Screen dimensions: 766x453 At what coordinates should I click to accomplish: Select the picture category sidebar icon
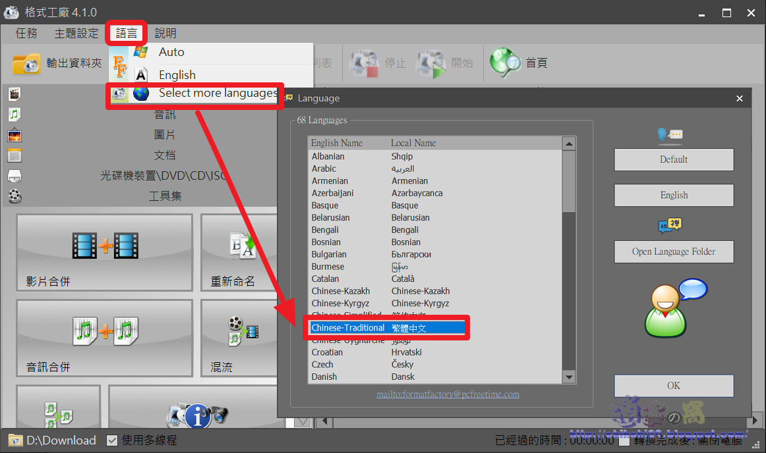click(x=15, y=135)
